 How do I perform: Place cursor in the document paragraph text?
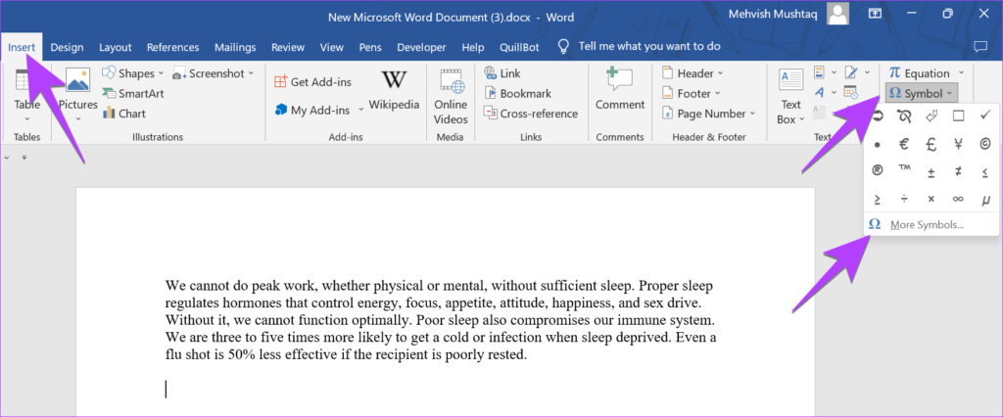click(x=441, y=320)
